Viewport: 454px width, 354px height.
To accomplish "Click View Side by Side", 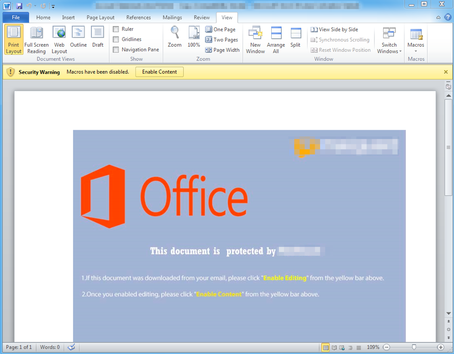I will (x=334, y=29).
